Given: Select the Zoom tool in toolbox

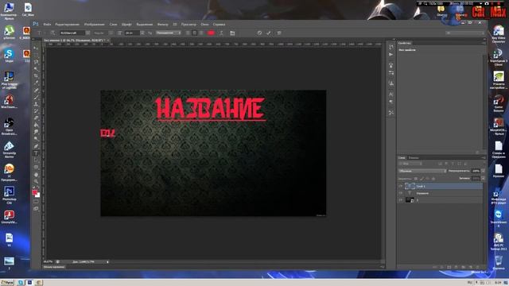Looking at the screenshot, I should pyautogui.click(x=36, y=181).
